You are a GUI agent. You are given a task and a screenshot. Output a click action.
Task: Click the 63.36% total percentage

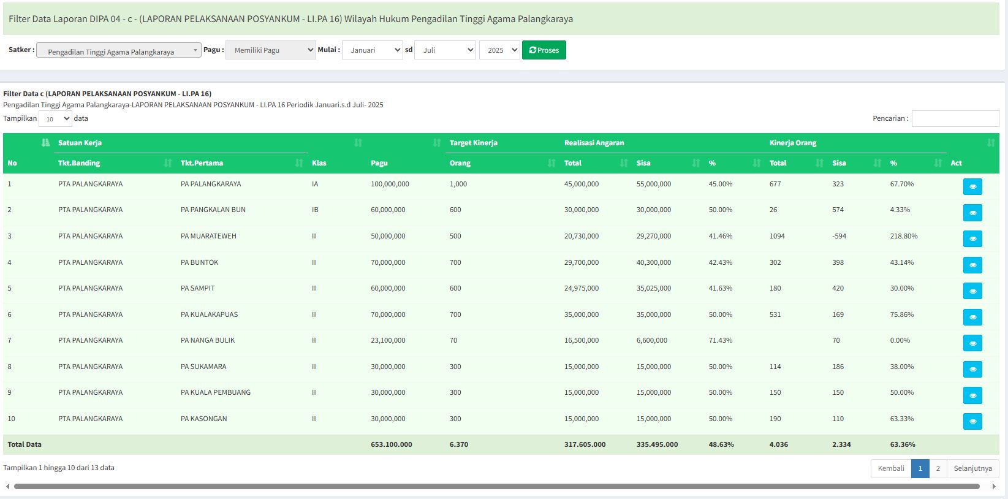[903, 444]
